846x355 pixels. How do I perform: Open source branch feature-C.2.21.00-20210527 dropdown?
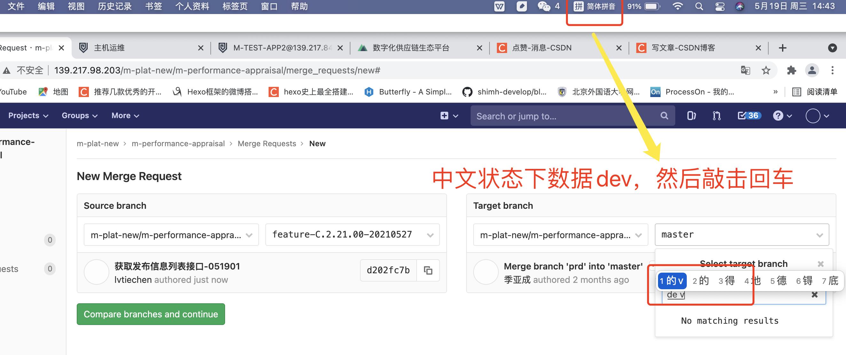pyautogui.click(x=352, y=235)
